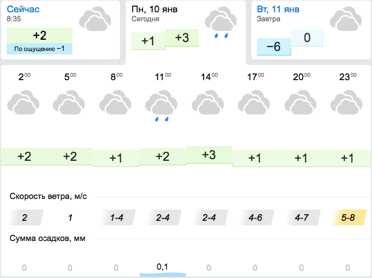
Task: Click the −6 night temperature for tomorrow
Action: pyautogui.click(x=273, y=47)
